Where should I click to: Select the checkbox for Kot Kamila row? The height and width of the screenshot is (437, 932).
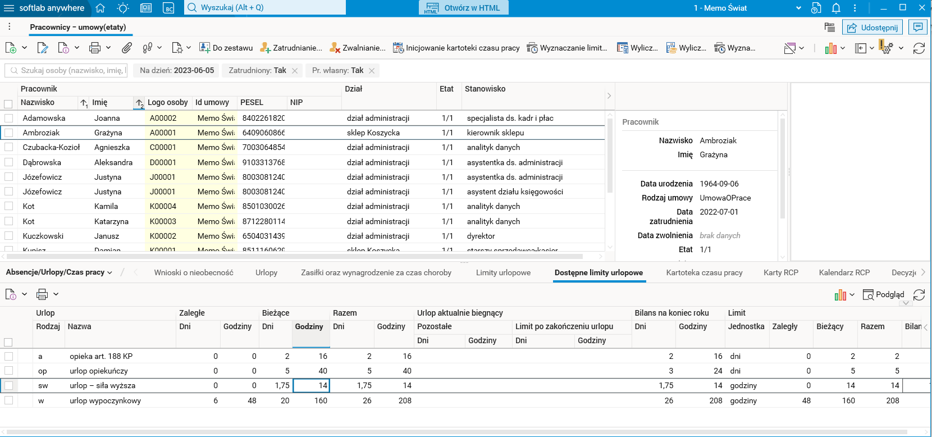coord(8,206)
